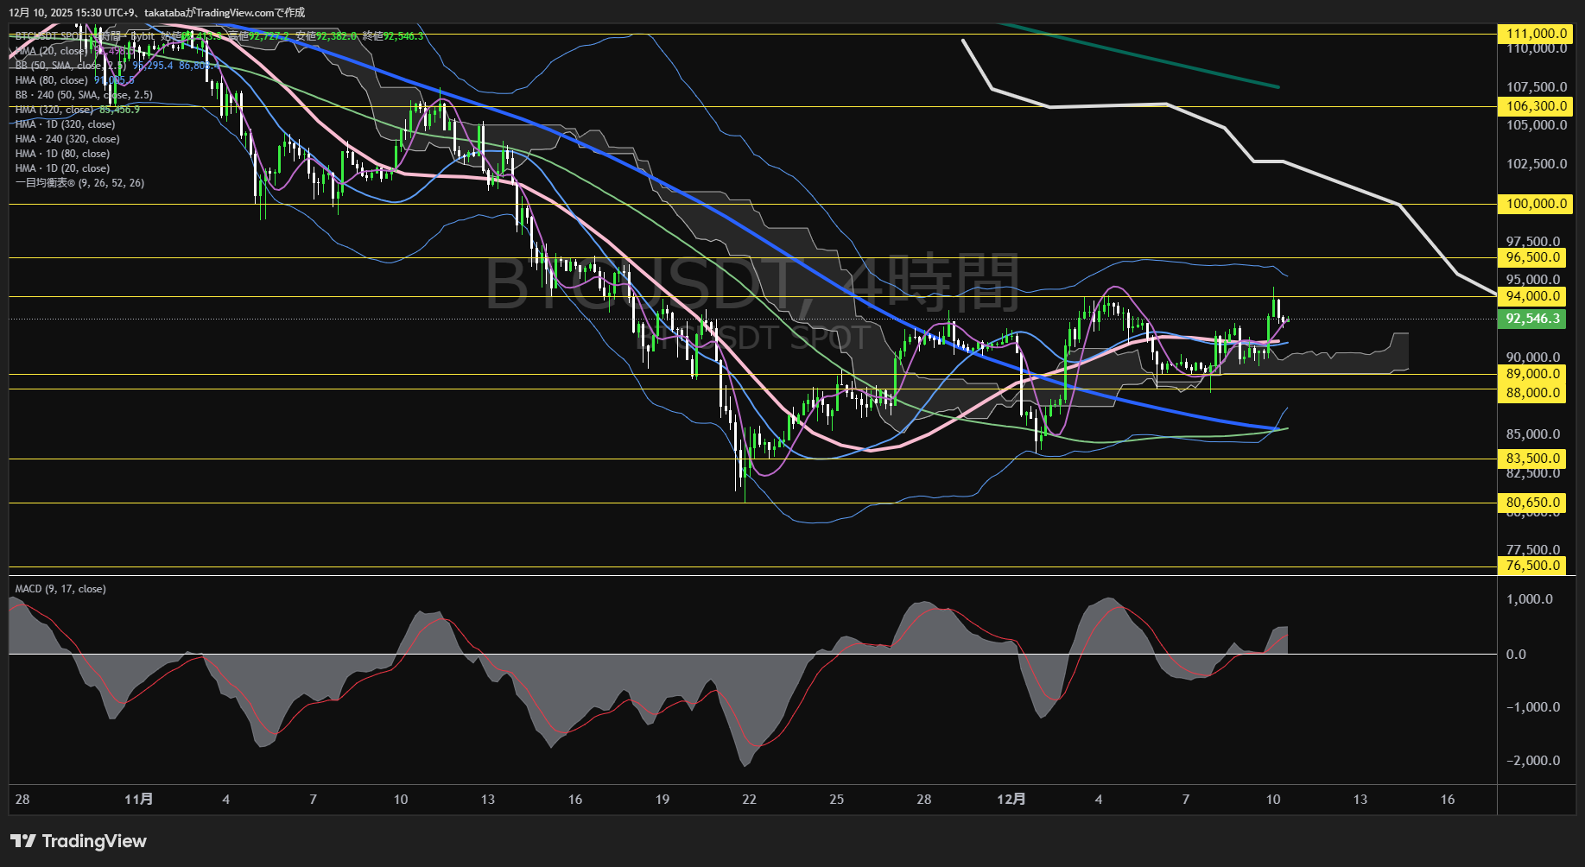This screenshot has width=1585, height=867.
Task: Click the 一目均衡表 (9, 26, 52, 26) legend
Action: click(x=79, y=183)
